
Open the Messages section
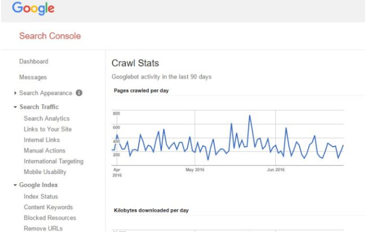pyautogui.click(x=33, y=77)
